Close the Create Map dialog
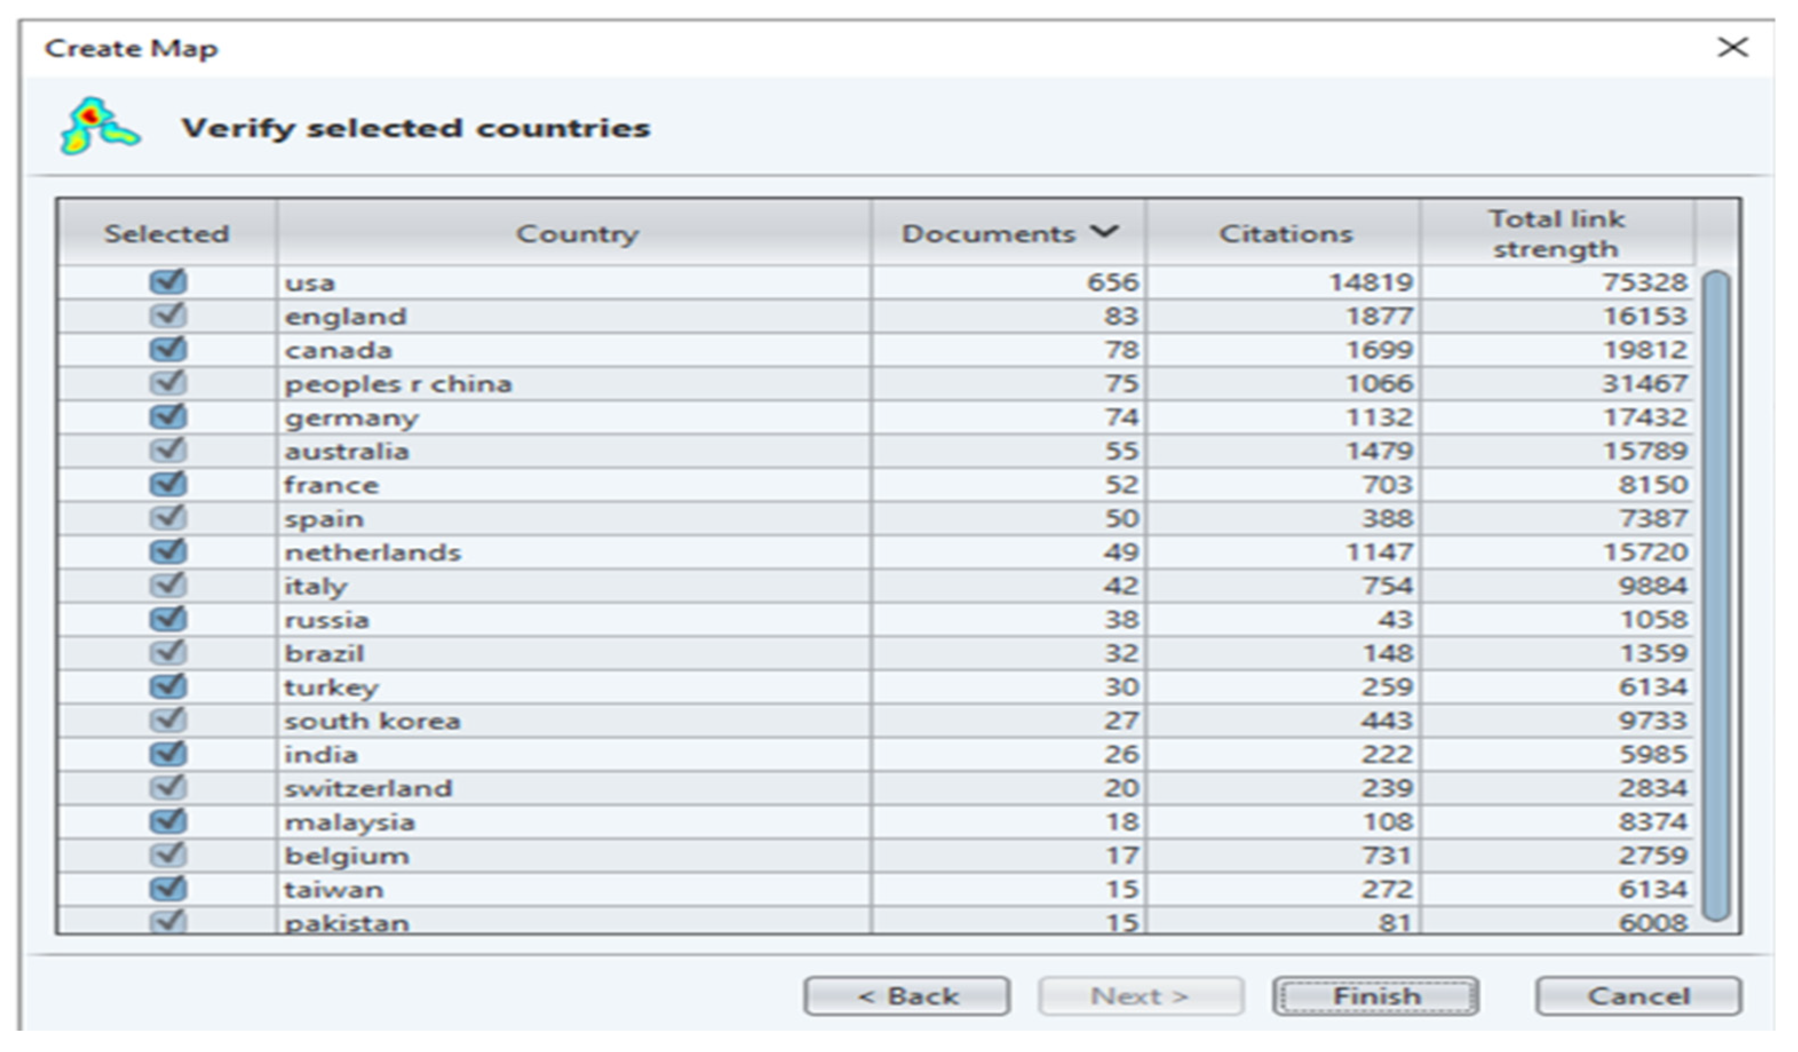 pyautogui.click(x=1732, y=48)
